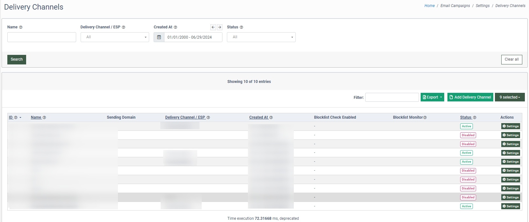Expand the Delivery Channel / ESP dropdown

click(x=115, y=37)
